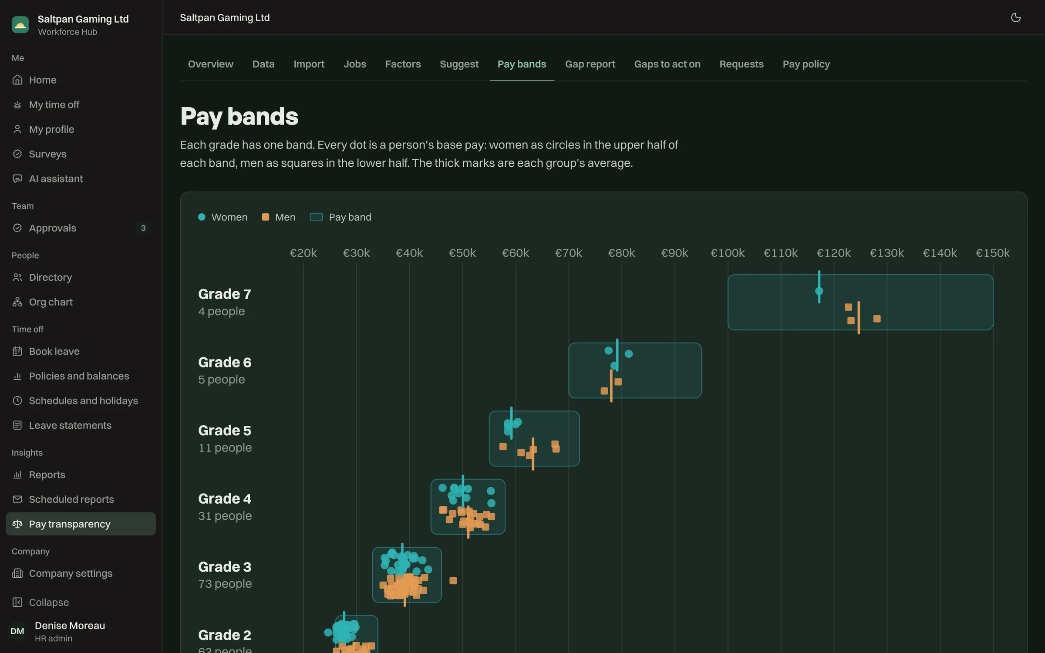The height and width of the screenshot is (653, 1045).
Task: Open Scheduled reports page
Action: point(81,499)
